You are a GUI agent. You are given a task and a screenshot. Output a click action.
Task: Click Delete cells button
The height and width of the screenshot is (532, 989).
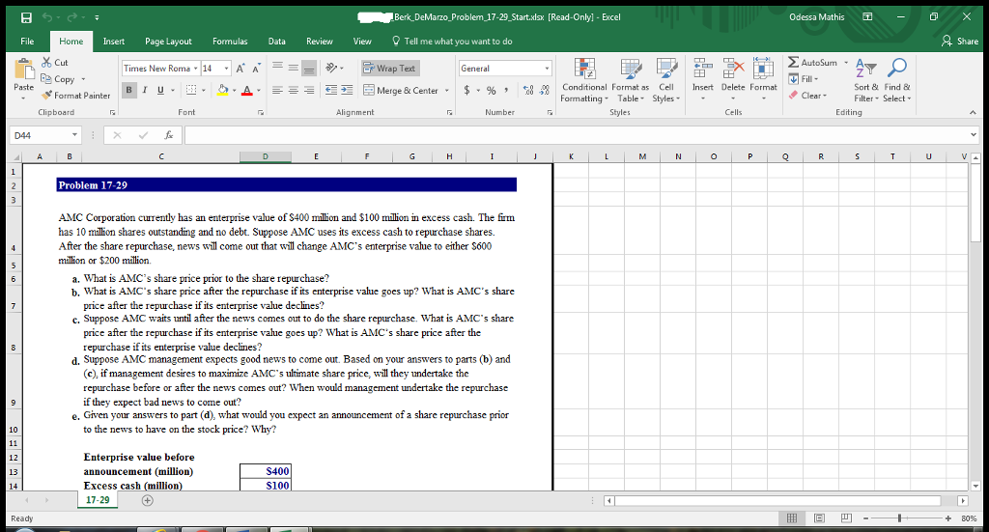click(733, 80)
